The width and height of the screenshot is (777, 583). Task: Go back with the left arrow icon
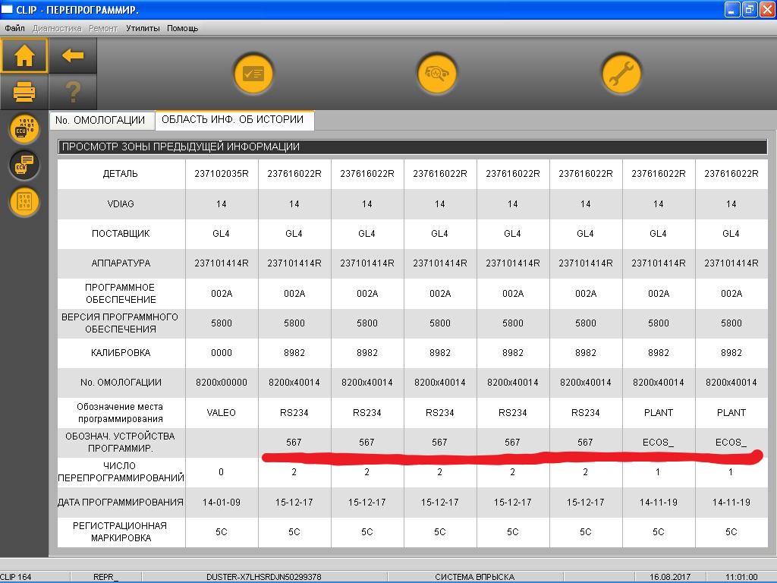point(73,55)
